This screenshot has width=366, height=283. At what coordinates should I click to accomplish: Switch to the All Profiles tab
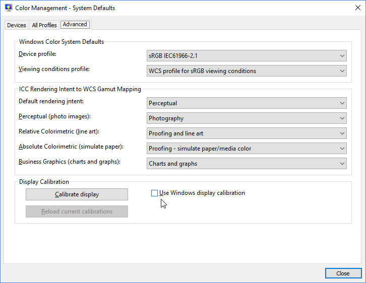pyautogui.click(x=44, y=25)
